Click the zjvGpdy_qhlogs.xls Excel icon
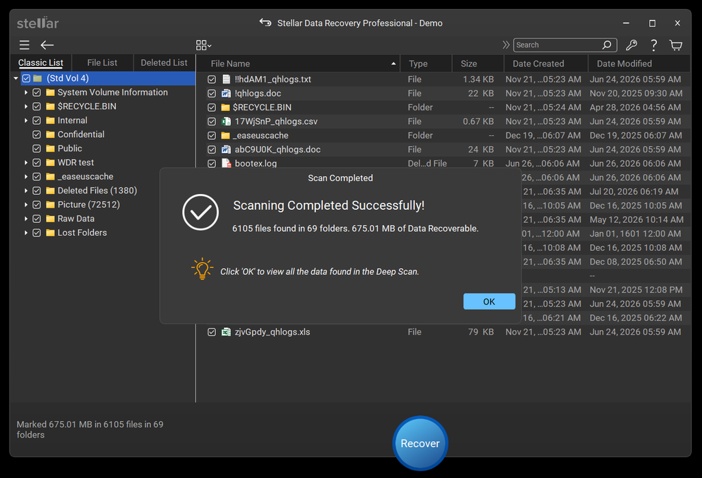 (x=226, y=332)
